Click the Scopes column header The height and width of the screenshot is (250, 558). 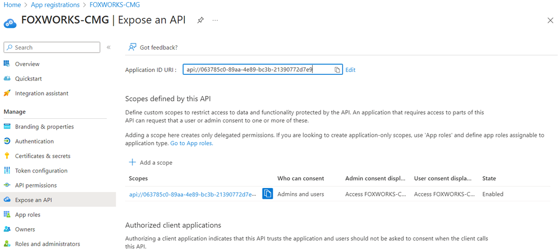(138, 178)
